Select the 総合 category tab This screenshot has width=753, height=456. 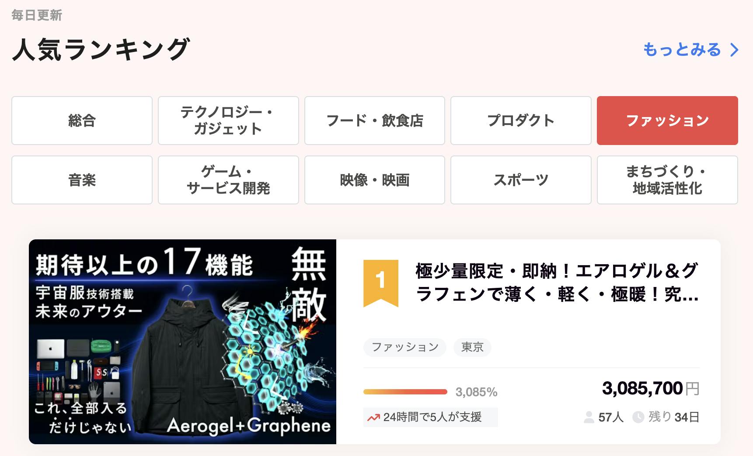82,121
